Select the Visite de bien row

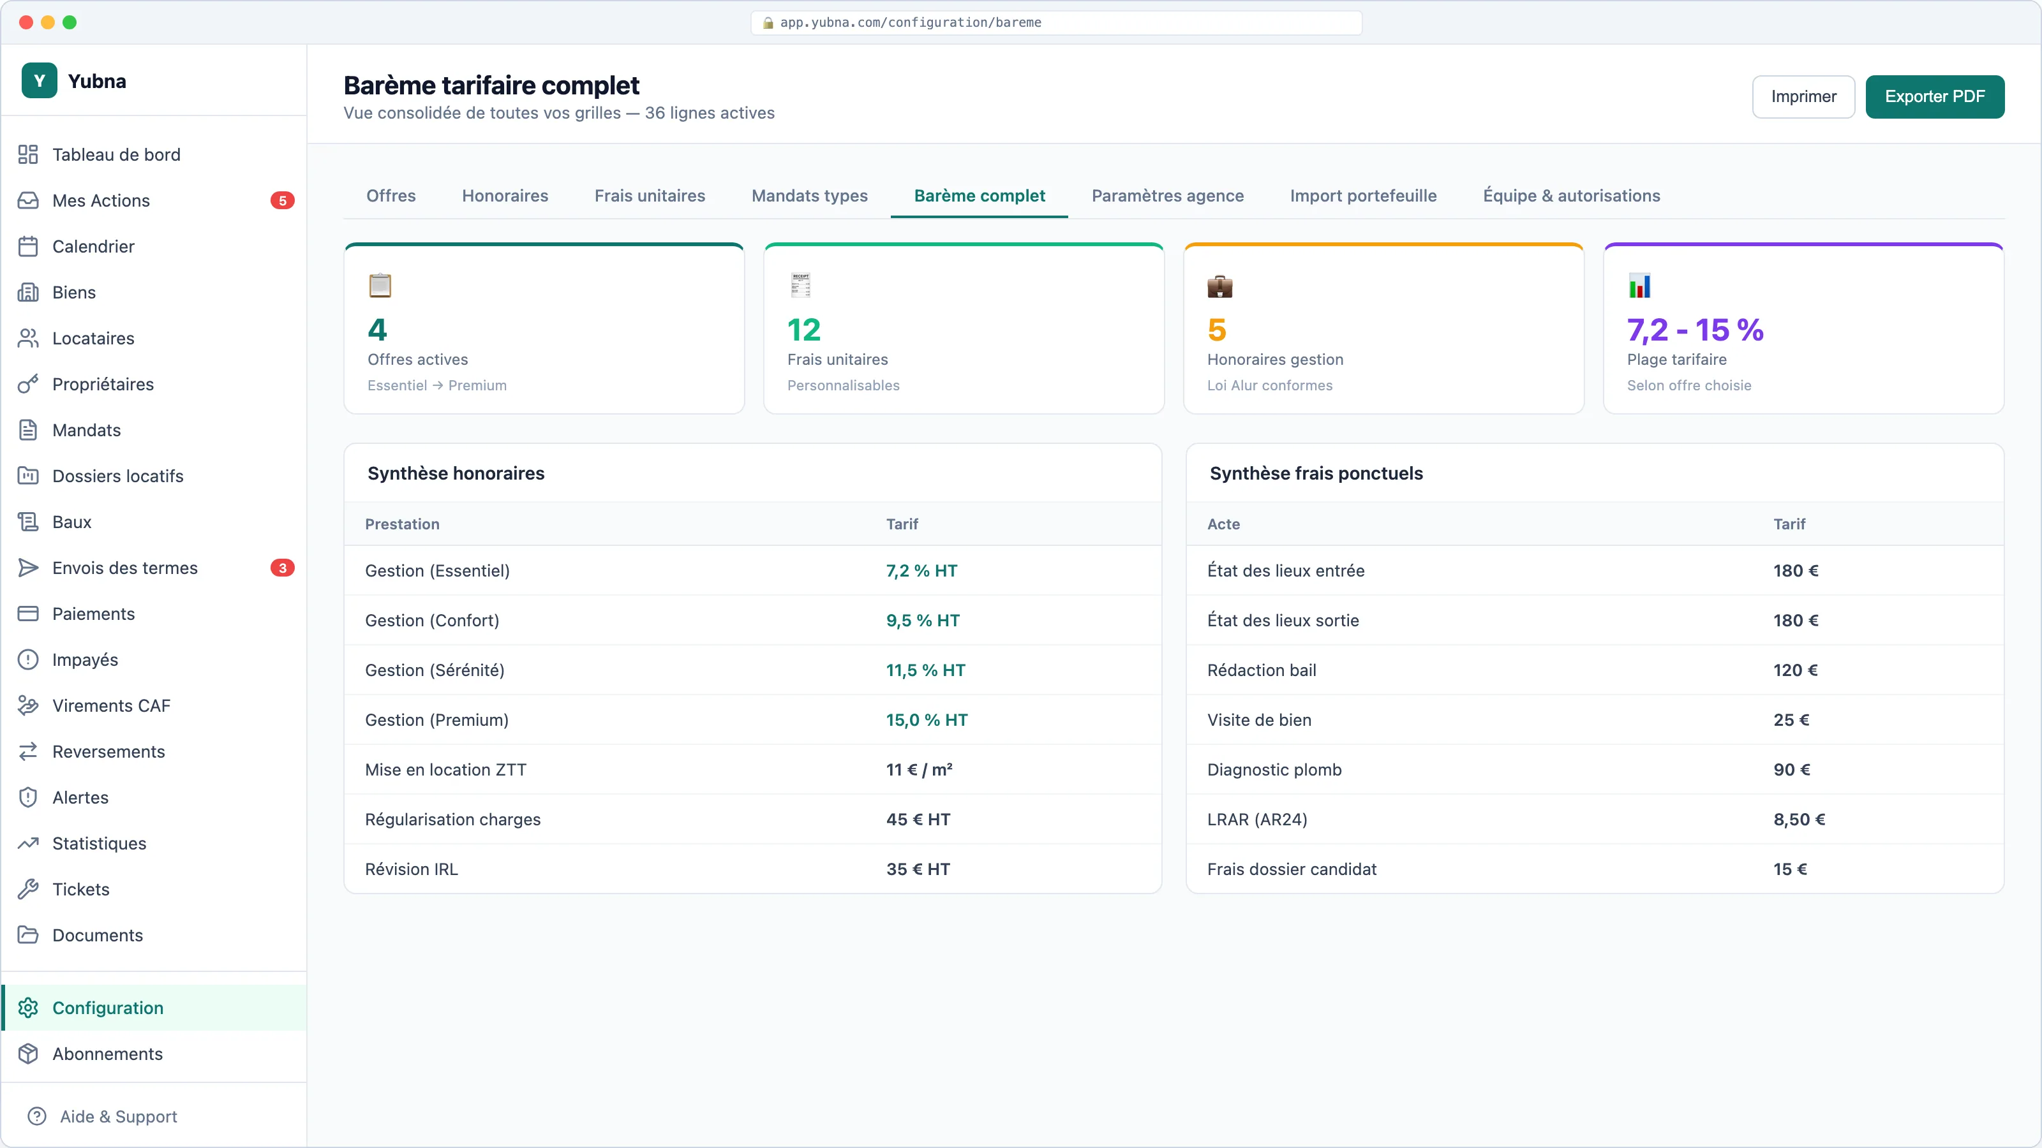(1595, 720)
